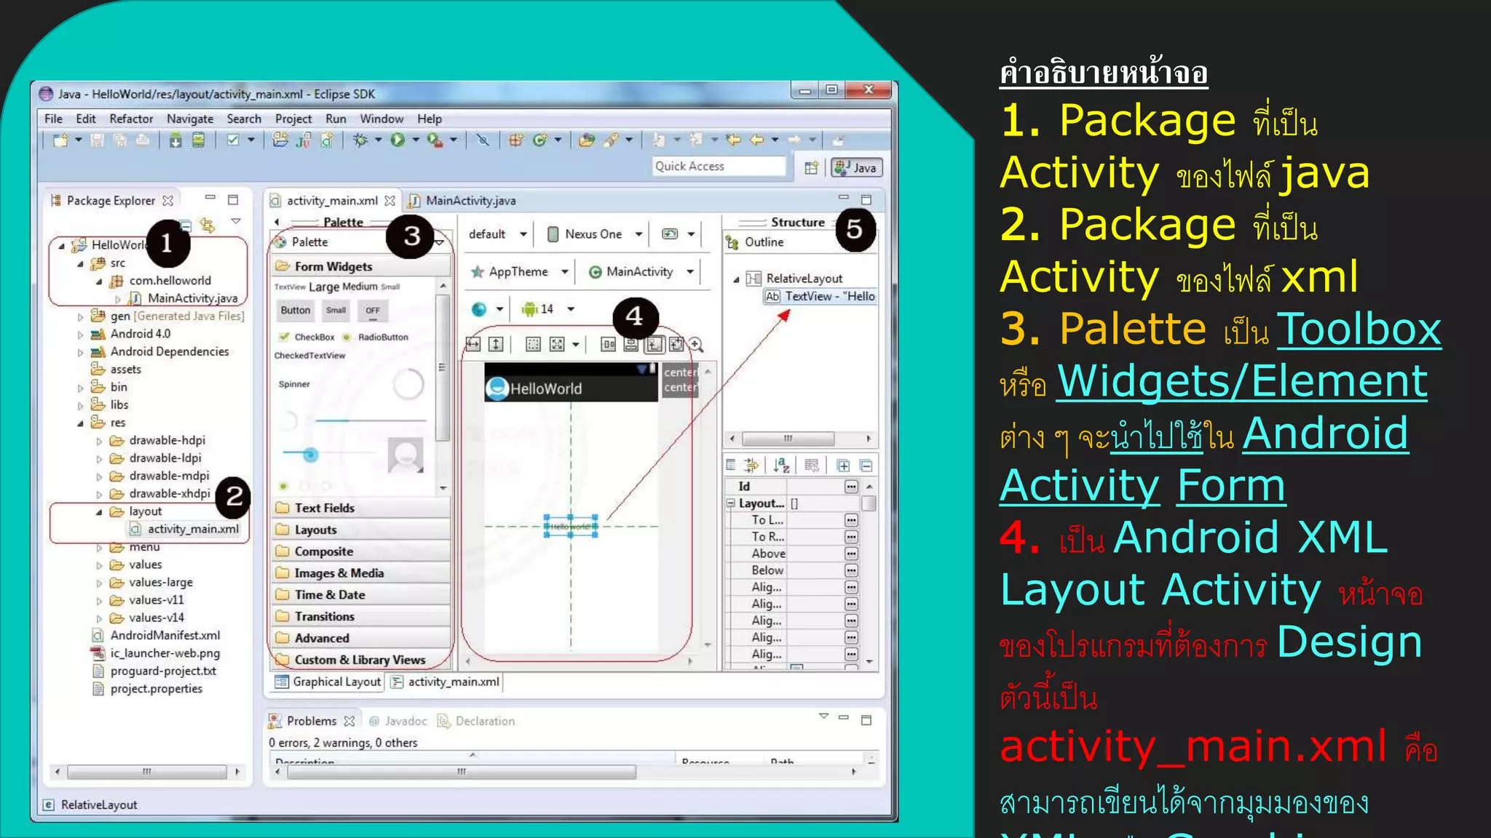Click the Emulate Real Size icon next to zoom

pos(676,344)
